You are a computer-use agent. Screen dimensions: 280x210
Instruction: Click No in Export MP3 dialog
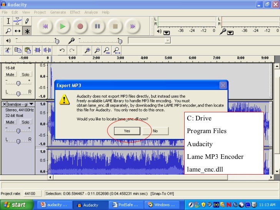coord(155,131)
